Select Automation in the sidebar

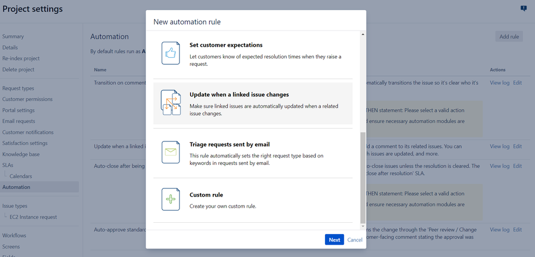point(39,187)
